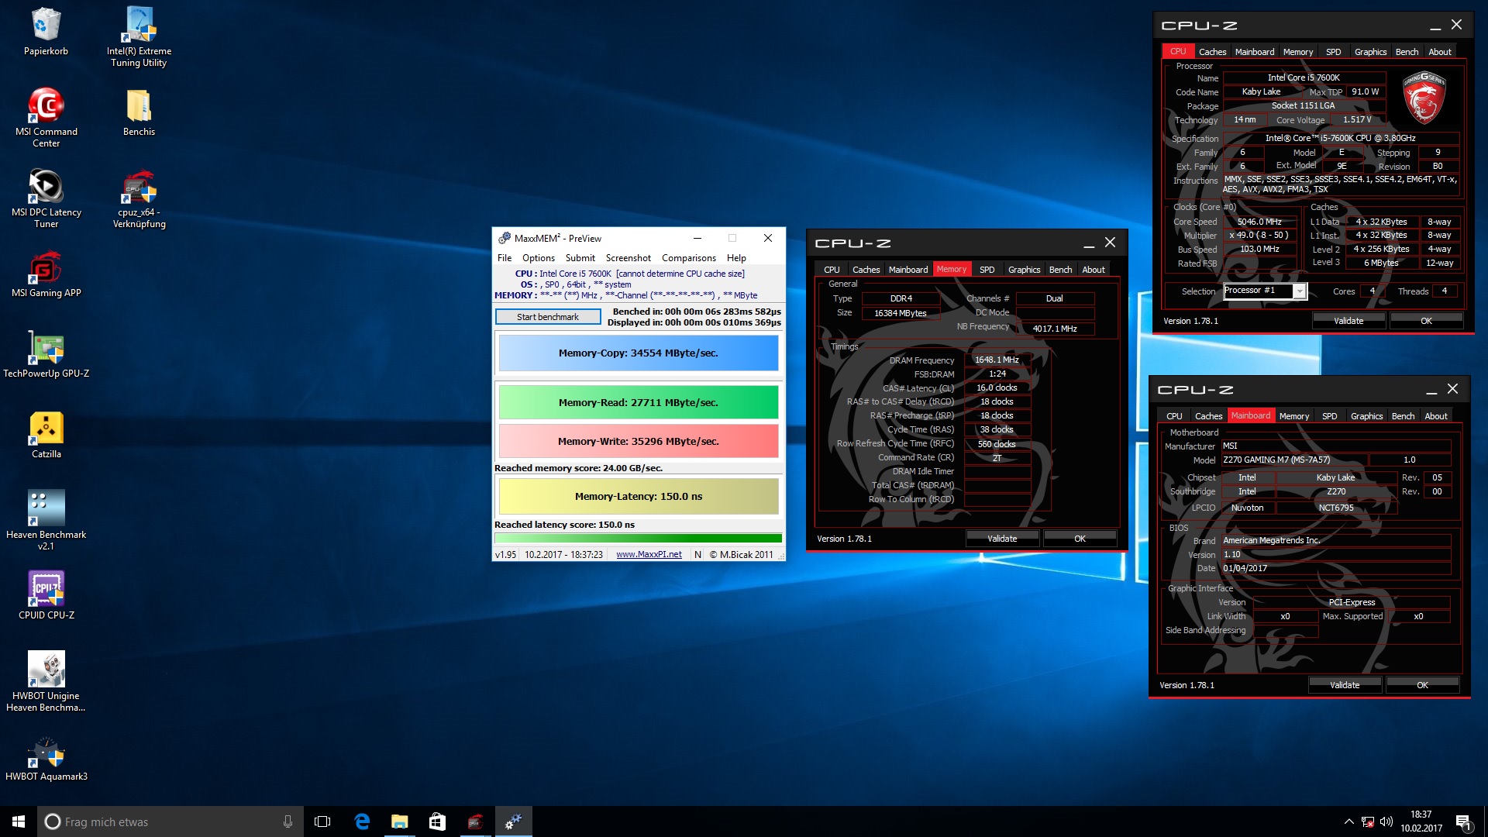Open Windows Store from taskbar
This screenshot has height=837, width=1488.
pos(437,821)
